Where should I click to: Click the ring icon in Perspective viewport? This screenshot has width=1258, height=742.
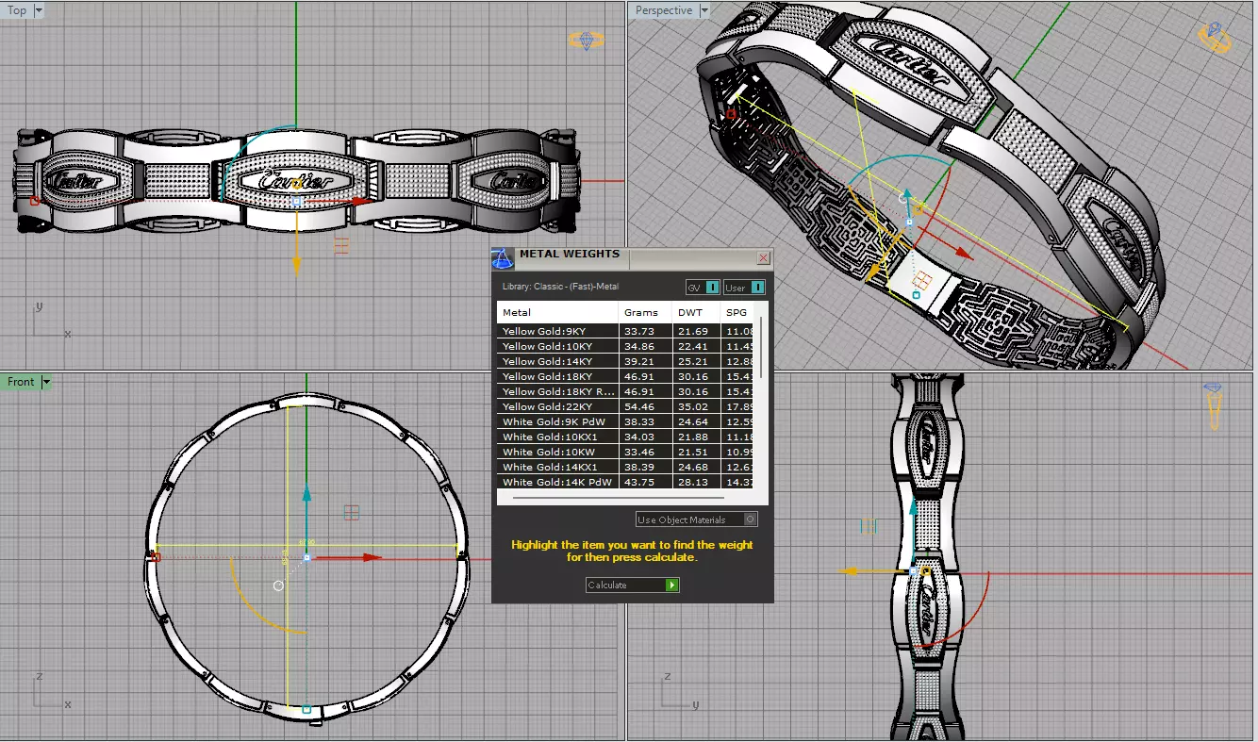click(1216, 38)
